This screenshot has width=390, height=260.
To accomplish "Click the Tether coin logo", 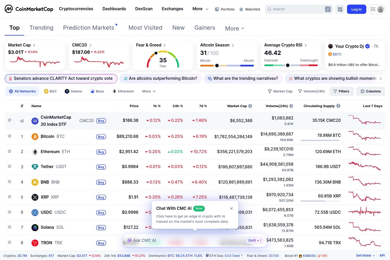I will 35,167.
